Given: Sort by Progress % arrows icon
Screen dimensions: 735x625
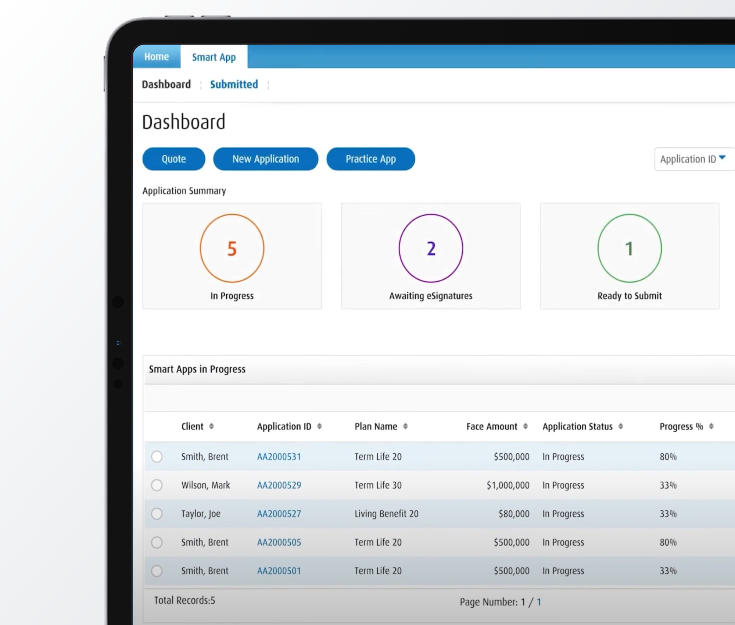Looking at the screenshot, I should tap(711, 426).
